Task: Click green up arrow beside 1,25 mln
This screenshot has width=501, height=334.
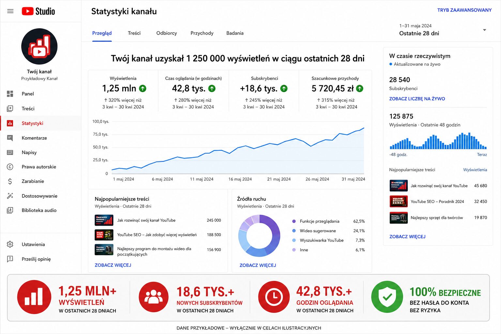Action: point(143,88)
